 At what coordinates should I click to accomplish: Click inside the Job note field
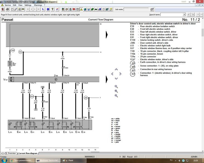(x=136, y=9)
